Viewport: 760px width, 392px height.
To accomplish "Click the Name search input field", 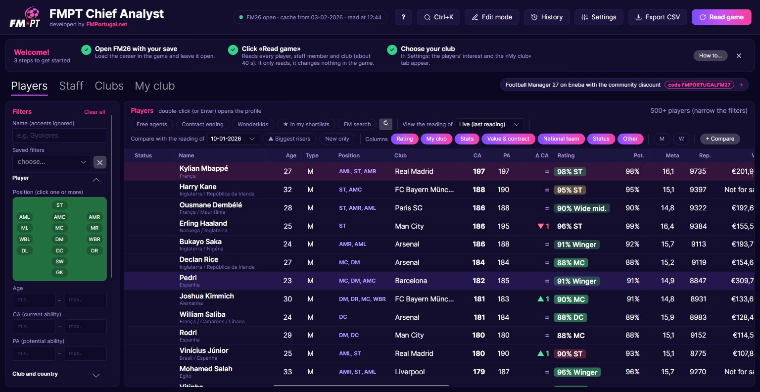I will pos(59,136).
